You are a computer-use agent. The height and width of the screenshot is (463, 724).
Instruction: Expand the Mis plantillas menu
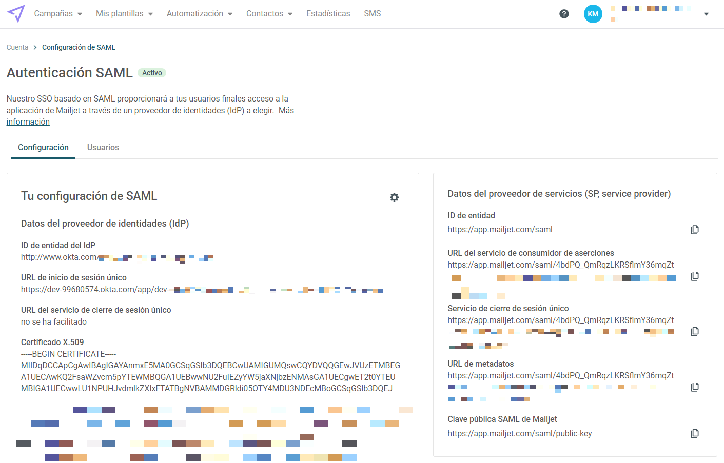[124, 14]
